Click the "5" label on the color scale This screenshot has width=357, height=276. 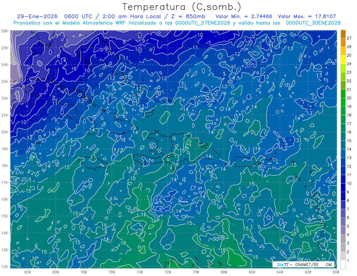348,226
